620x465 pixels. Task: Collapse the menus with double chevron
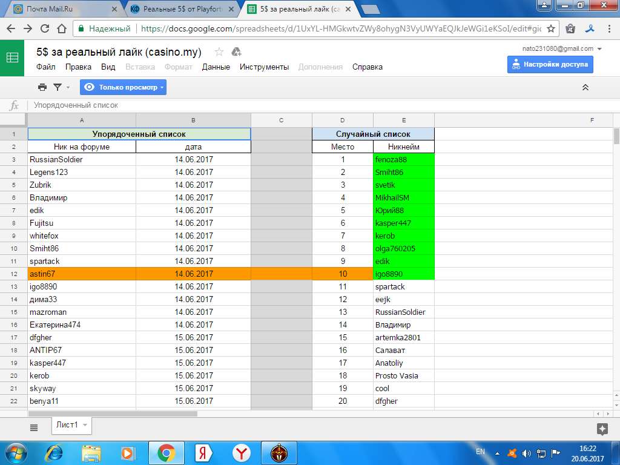click(x=585, y=87)
